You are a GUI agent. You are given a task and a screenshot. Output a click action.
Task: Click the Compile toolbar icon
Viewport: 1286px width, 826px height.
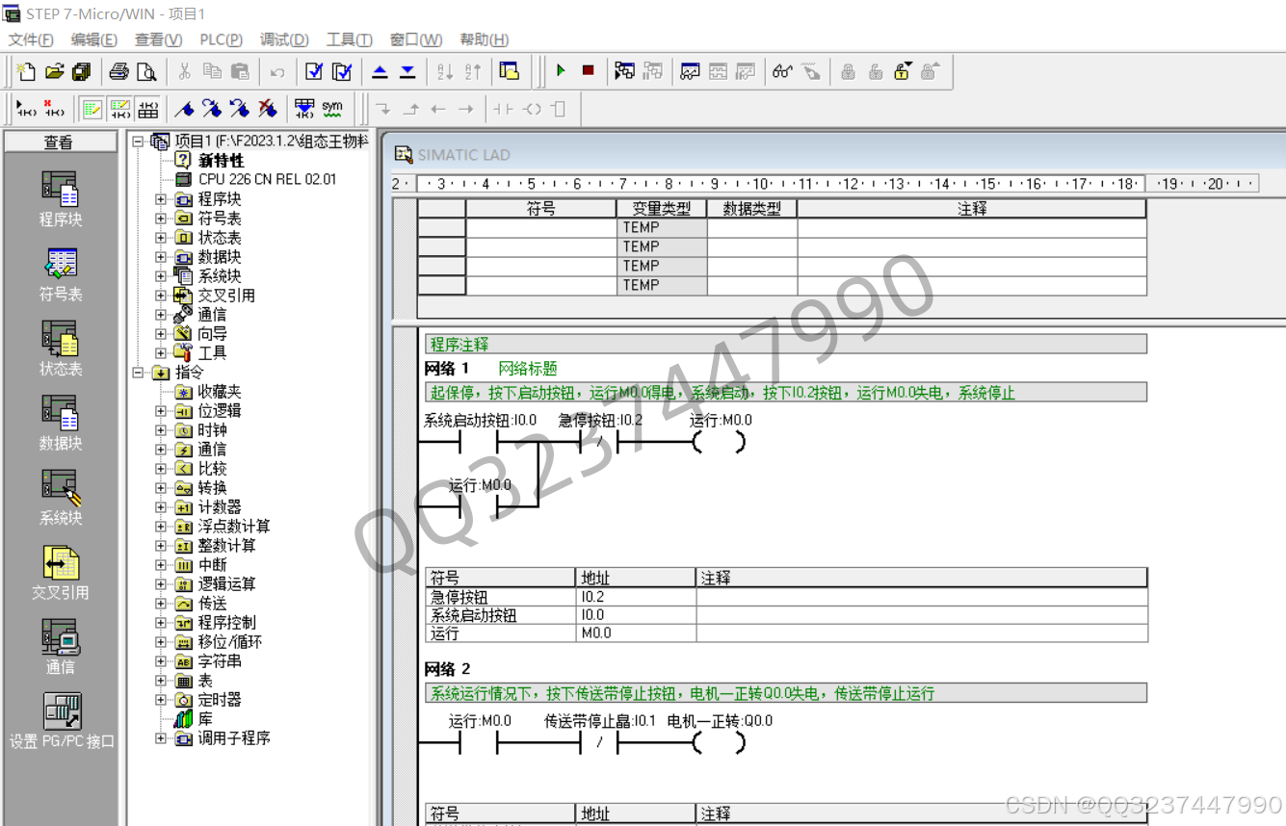314,71
